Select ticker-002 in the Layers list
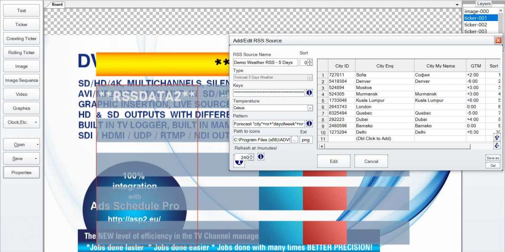The width and height of the screenshot is (505, 252). [x=476, y=25]
